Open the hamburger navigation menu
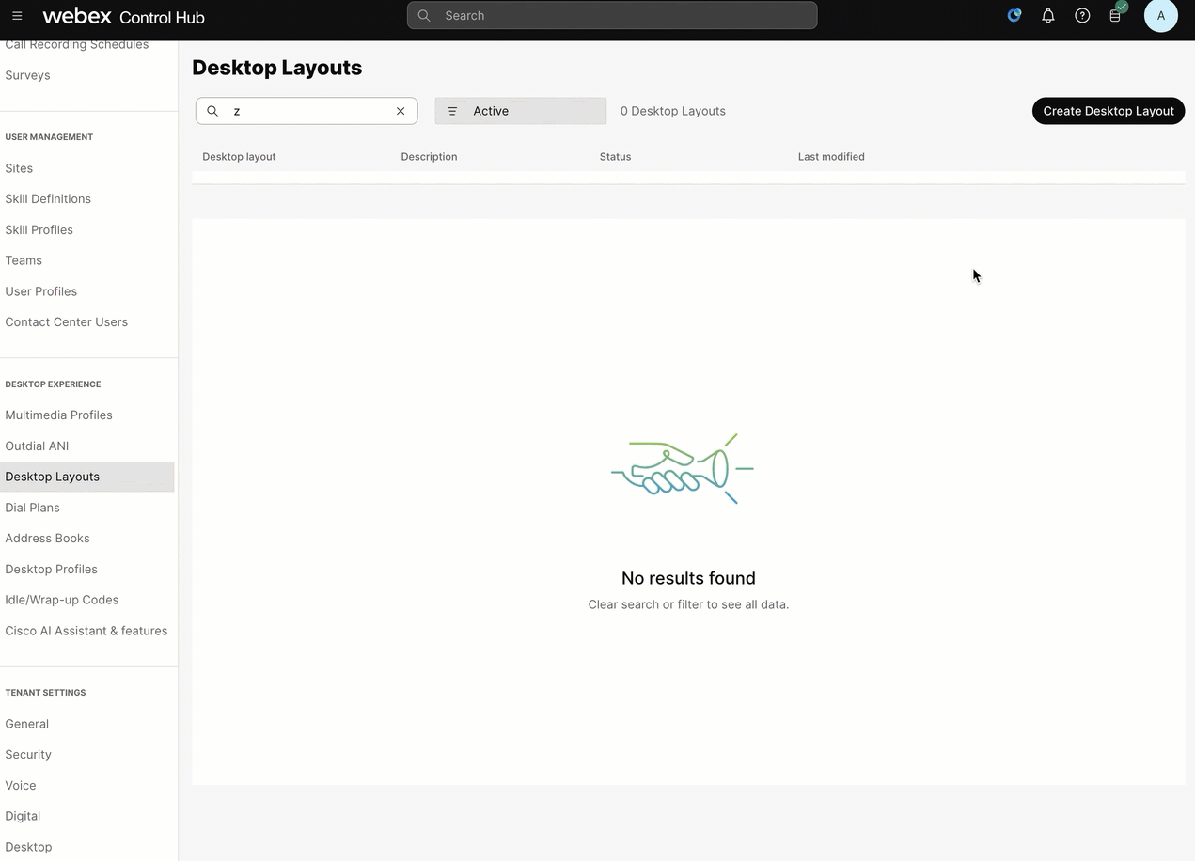 (17, 16)
